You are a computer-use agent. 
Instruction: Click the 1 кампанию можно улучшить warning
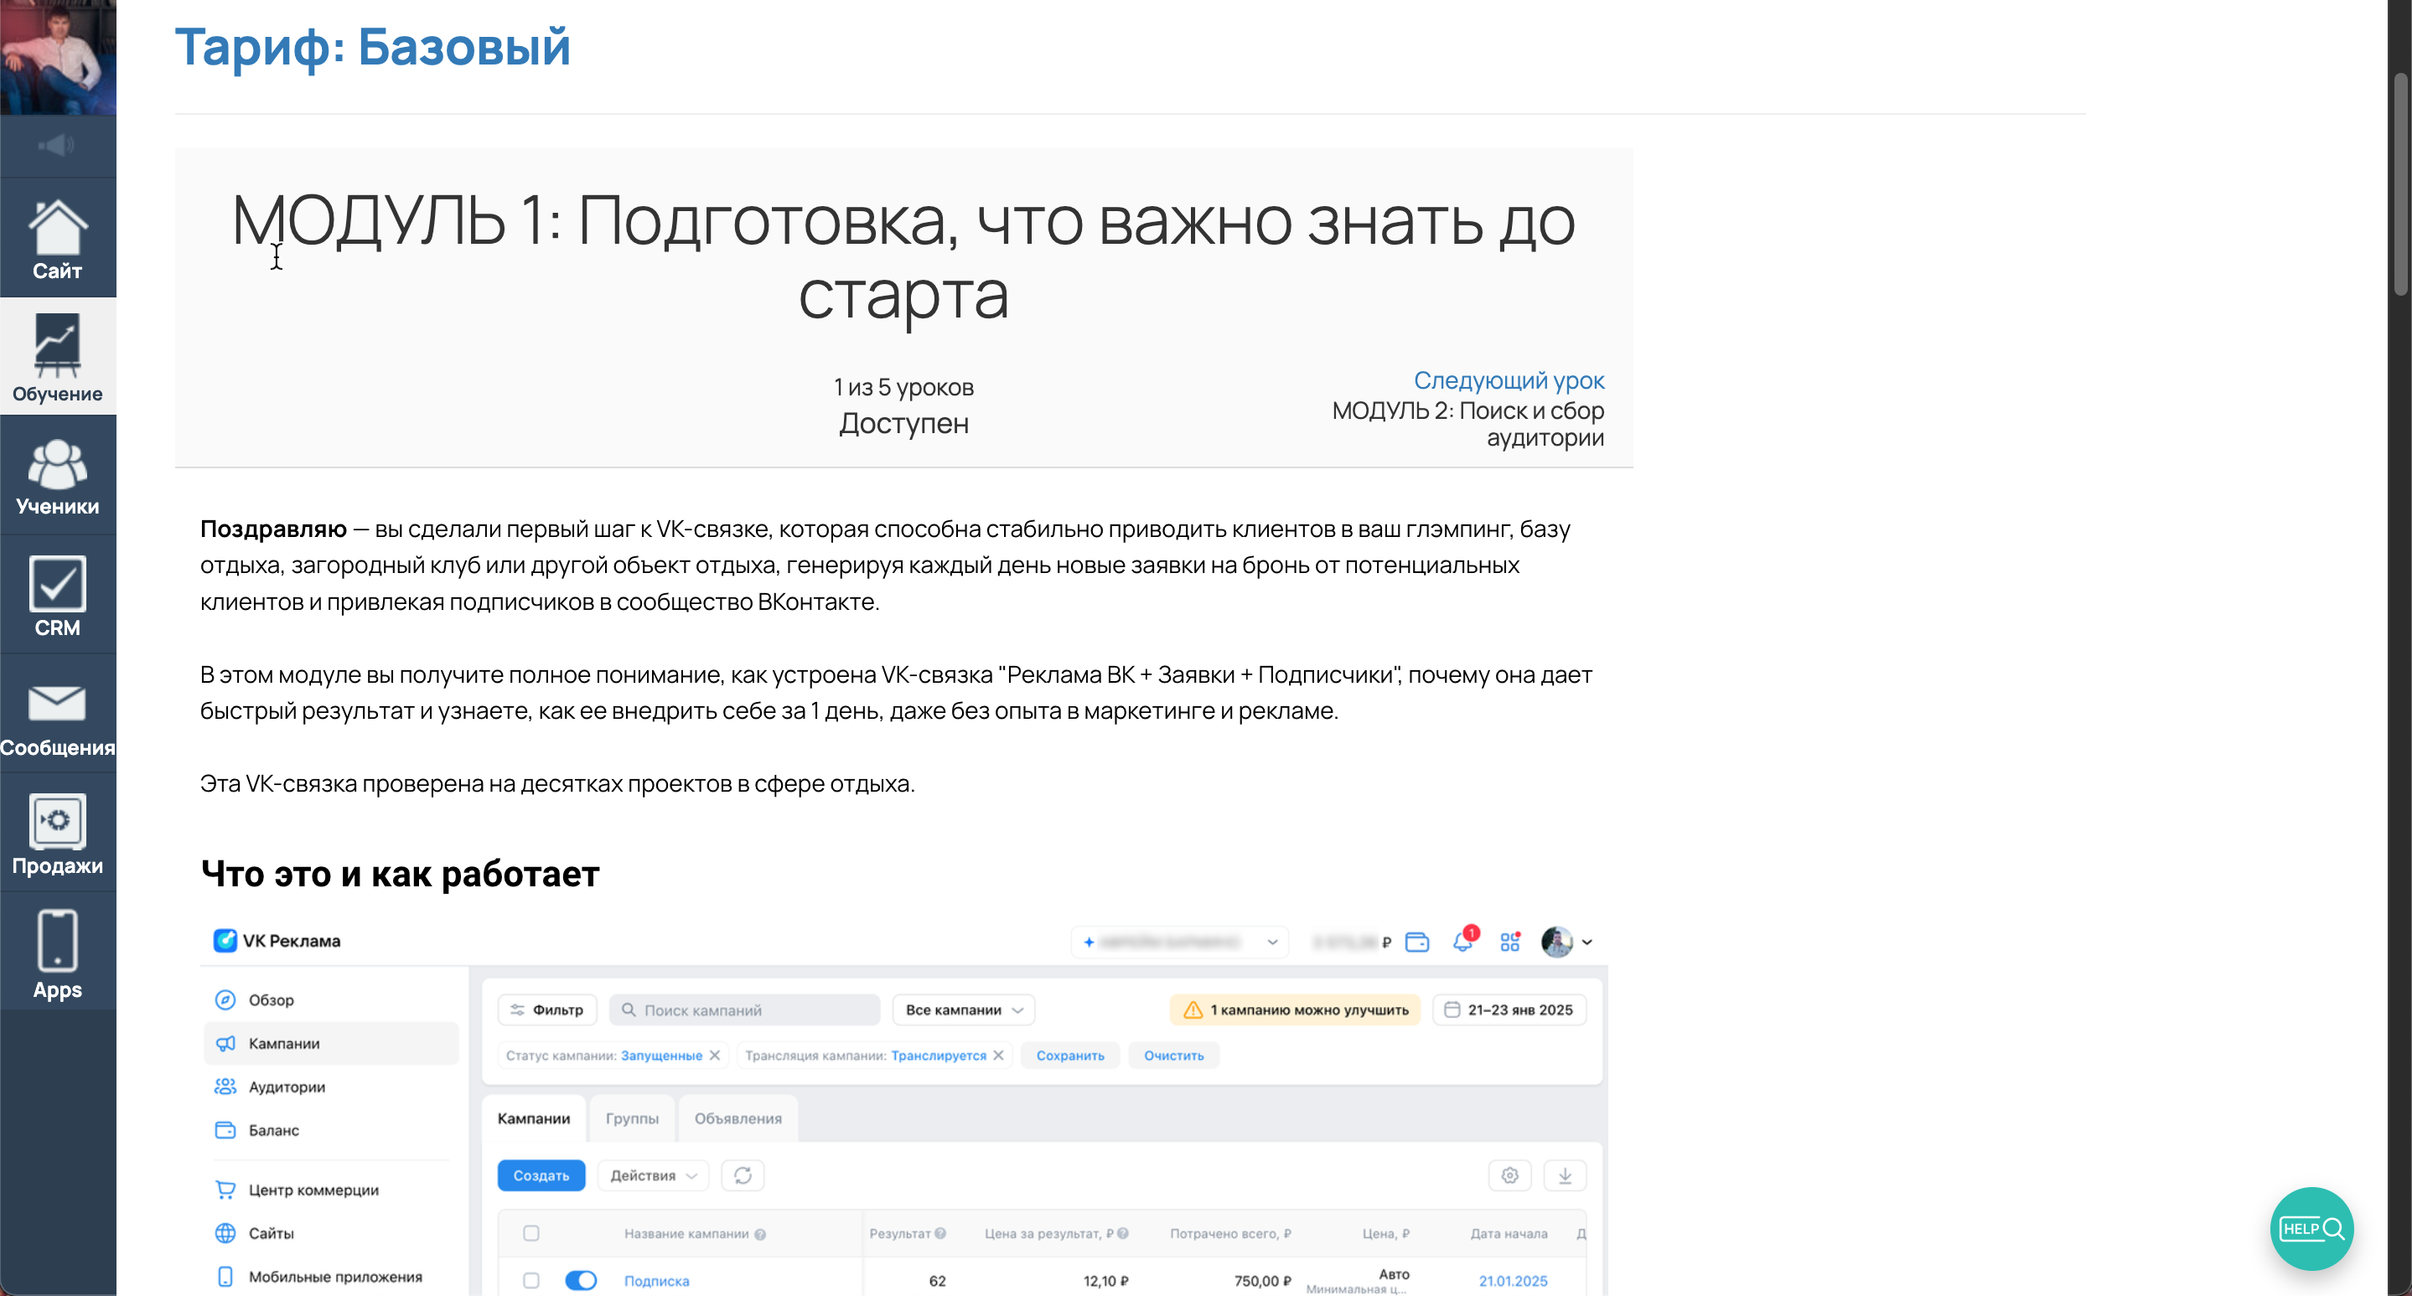point(1295,1009)
